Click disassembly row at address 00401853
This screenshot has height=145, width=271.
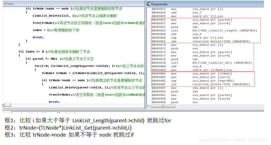coord(187,9)
